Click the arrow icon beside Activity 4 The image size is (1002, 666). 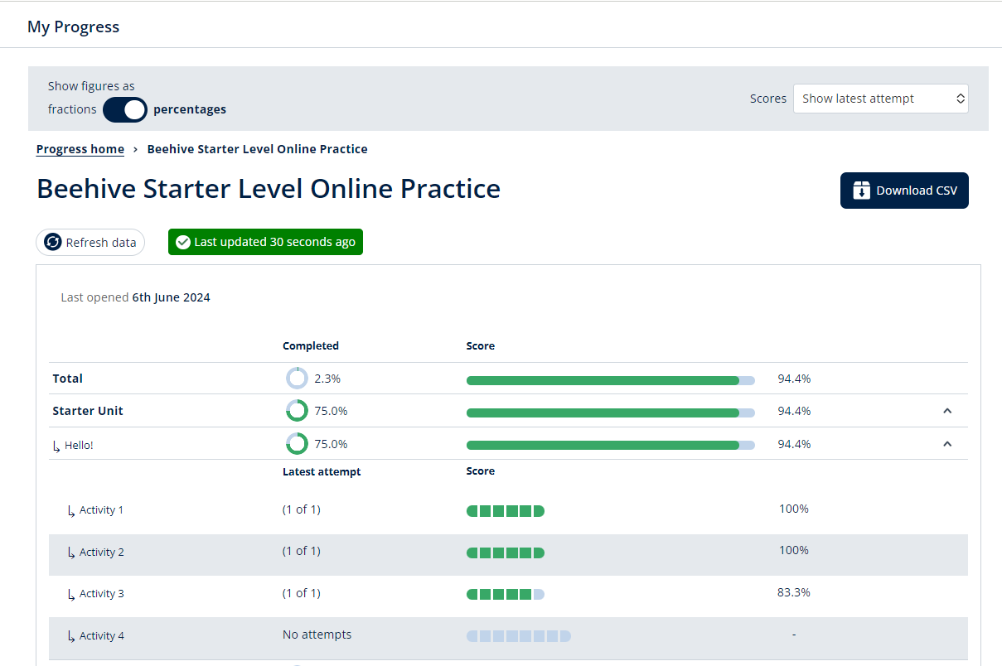click(71, 637)
